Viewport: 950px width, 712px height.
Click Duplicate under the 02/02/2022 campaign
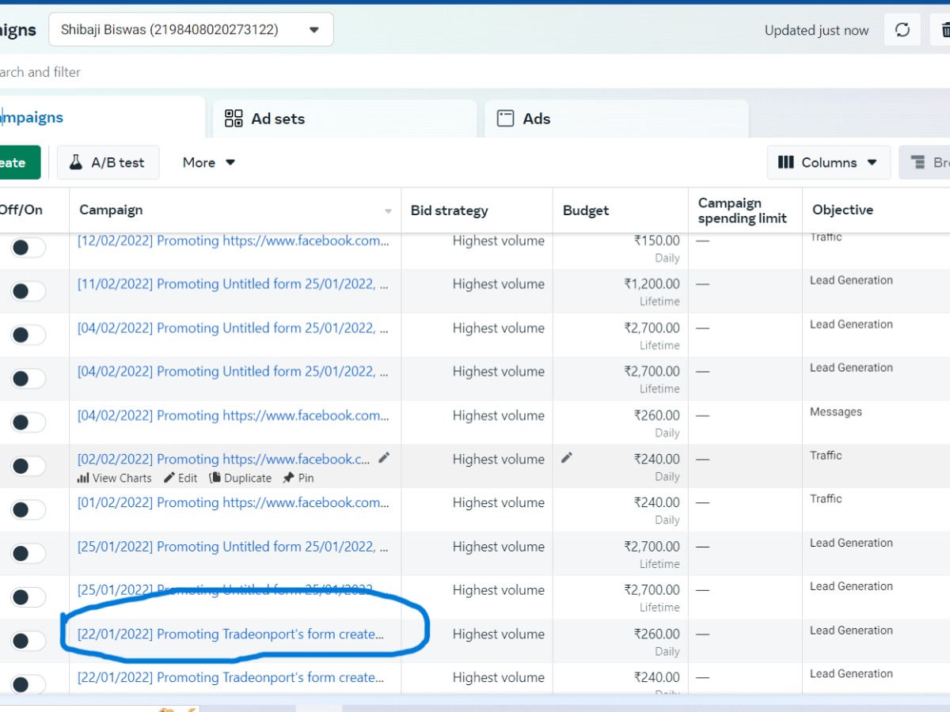(x=240, y=478)
